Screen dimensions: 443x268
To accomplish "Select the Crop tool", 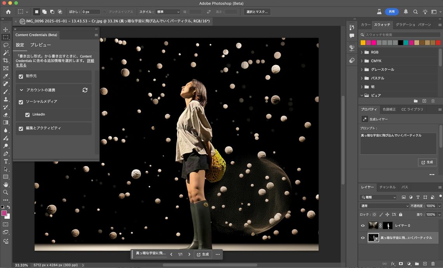I will point(6,61).
